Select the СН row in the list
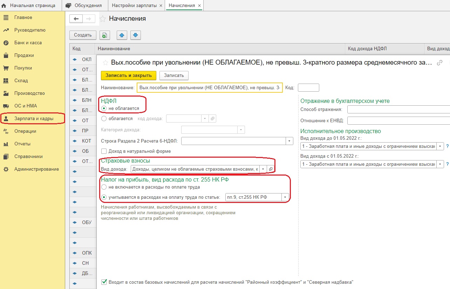This screenshot has height=289, width=450. tap(83, 263)
